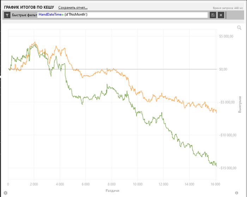Open the 'Сохранить отчет...' link

point(73,7)
